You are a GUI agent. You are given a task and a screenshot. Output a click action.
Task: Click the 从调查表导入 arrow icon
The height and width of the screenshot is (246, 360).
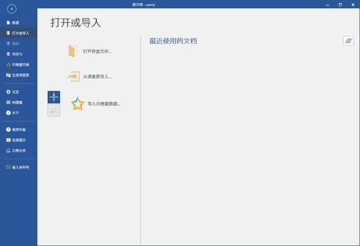(x=73, y=77)
